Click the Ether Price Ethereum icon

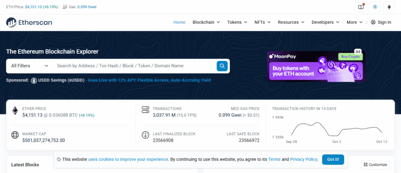click(15, 111)
